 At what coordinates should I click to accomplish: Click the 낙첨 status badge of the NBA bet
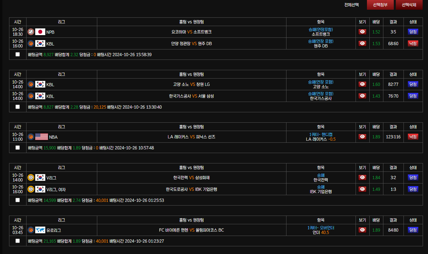point(413,137)
